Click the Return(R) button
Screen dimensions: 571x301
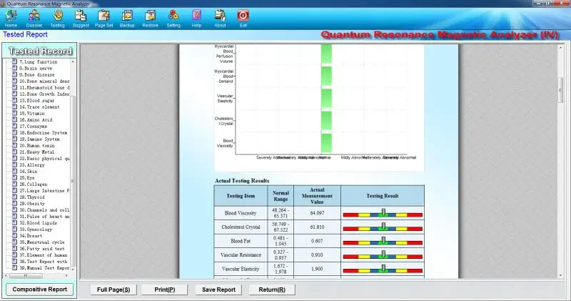272,290
